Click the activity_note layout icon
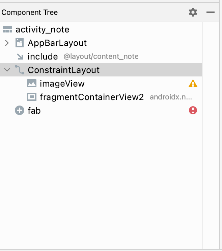The height and width of the screenshot is (251, 222). 7,29
